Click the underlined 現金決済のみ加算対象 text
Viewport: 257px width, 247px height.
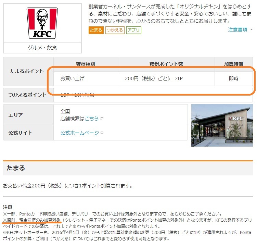tap(40, 220)
